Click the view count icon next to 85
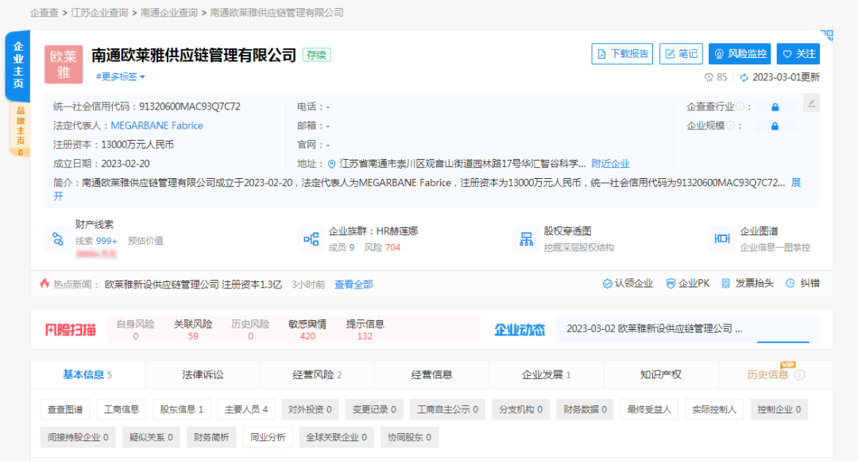 (709, 77)
